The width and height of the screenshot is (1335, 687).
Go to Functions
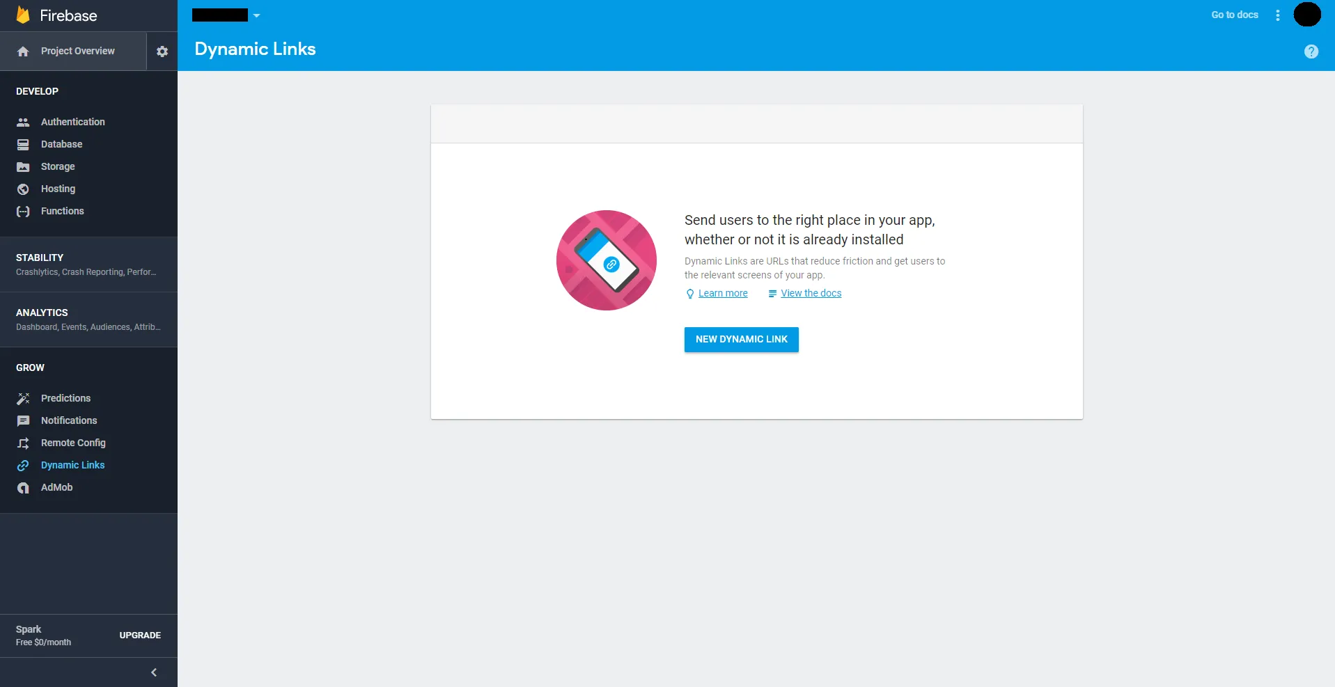coord(62,211)
